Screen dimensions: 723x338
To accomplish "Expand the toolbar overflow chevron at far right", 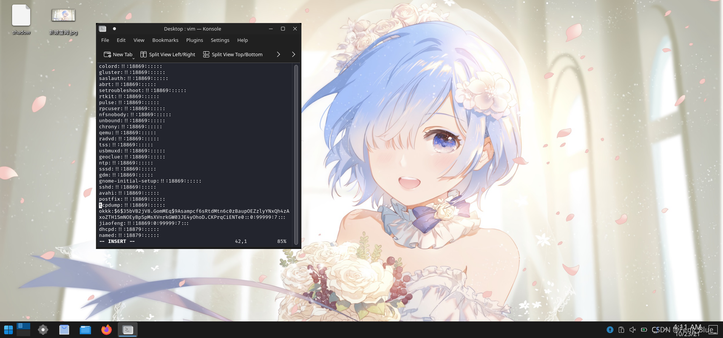I will pos(294,54).
